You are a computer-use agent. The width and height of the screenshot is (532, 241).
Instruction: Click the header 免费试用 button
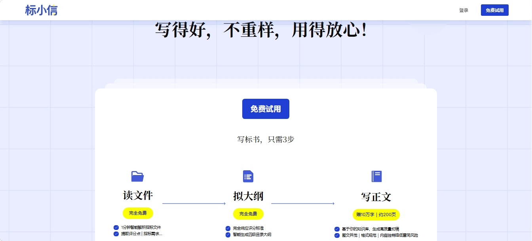495,10
